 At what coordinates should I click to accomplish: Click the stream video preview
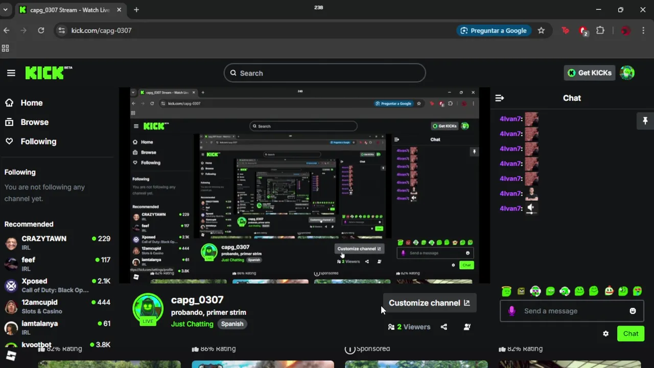point(305,185)
